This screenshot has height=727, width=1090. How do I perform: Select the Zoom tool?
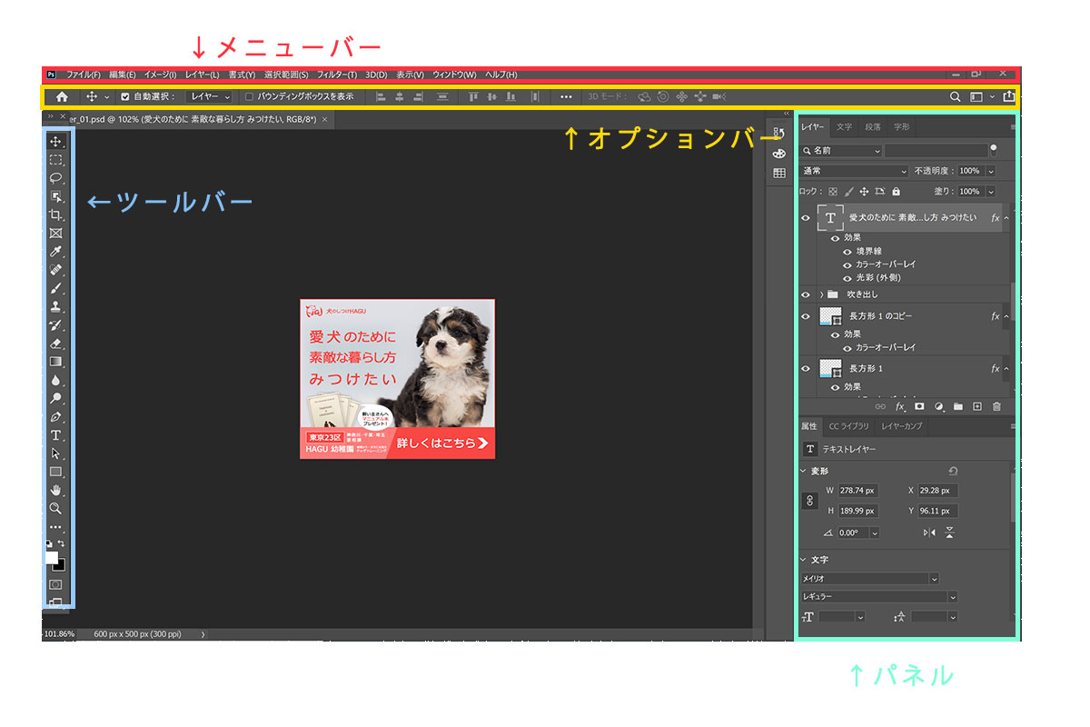[x=55, y=508]
